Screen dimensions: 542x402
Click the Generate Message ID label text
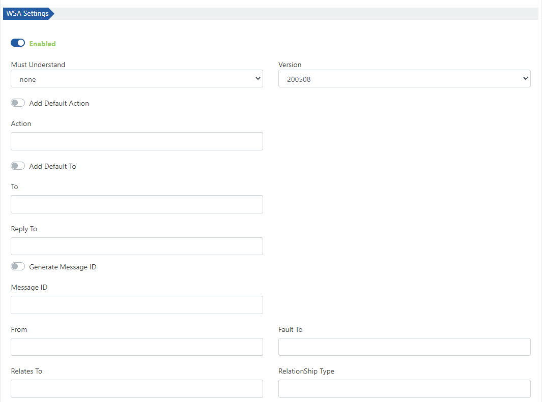coord(63,267)
